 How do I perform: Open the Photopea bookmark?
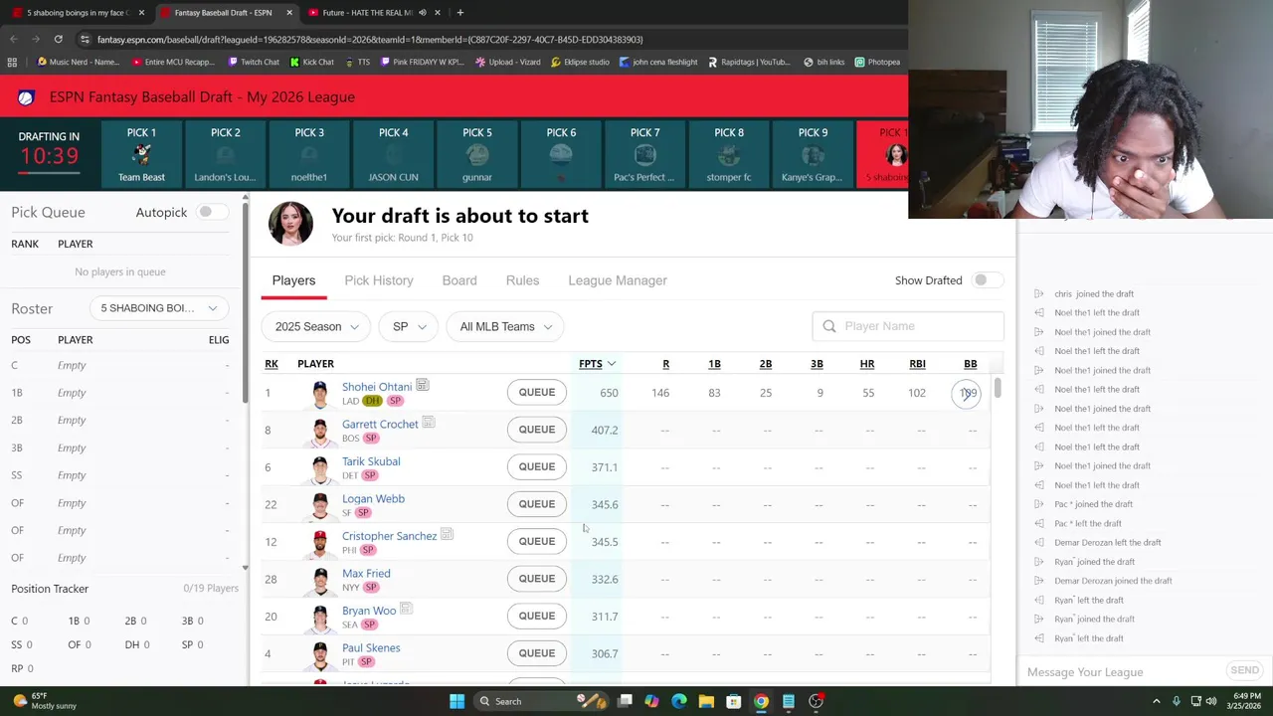pyautogui.click(x=877, y=62)
